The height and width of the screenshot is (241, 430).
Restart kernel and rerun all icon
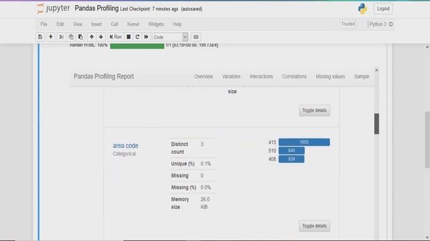click(146, 37)
